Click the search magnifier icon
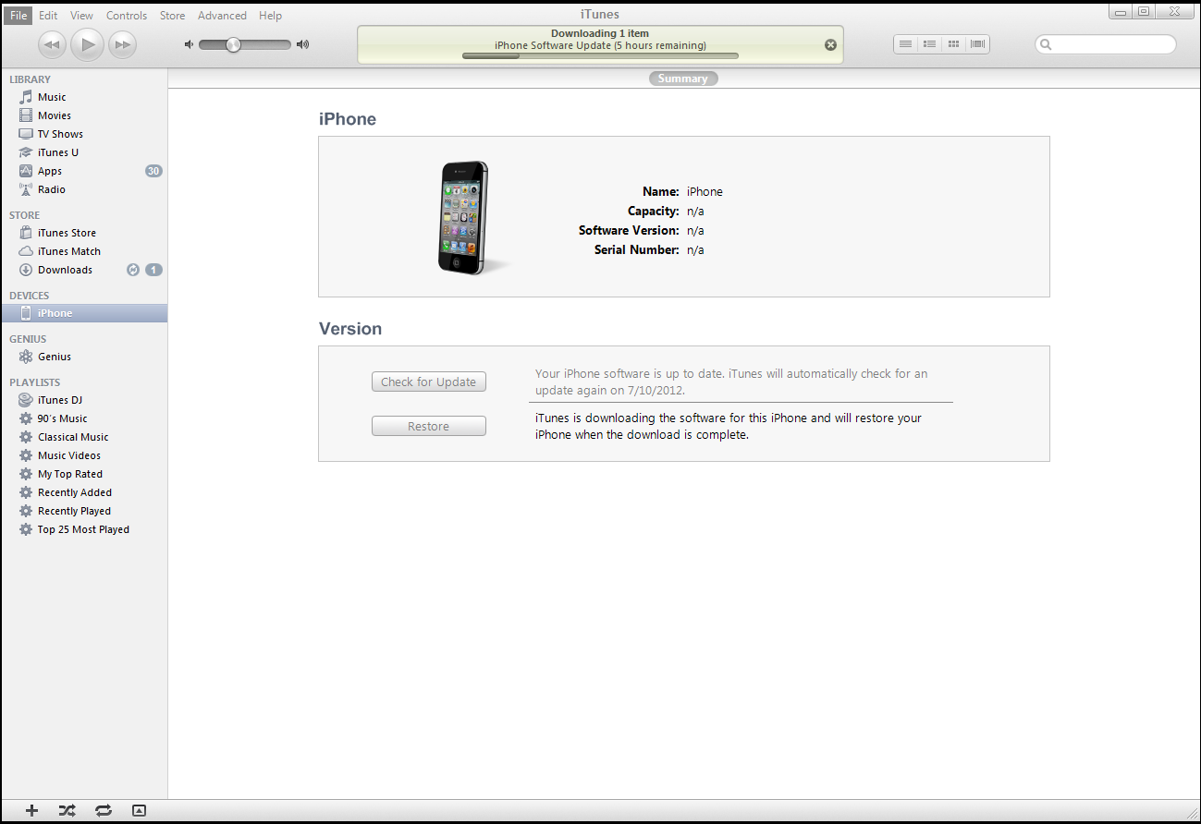1201x824 pixels. point(1046,44)
